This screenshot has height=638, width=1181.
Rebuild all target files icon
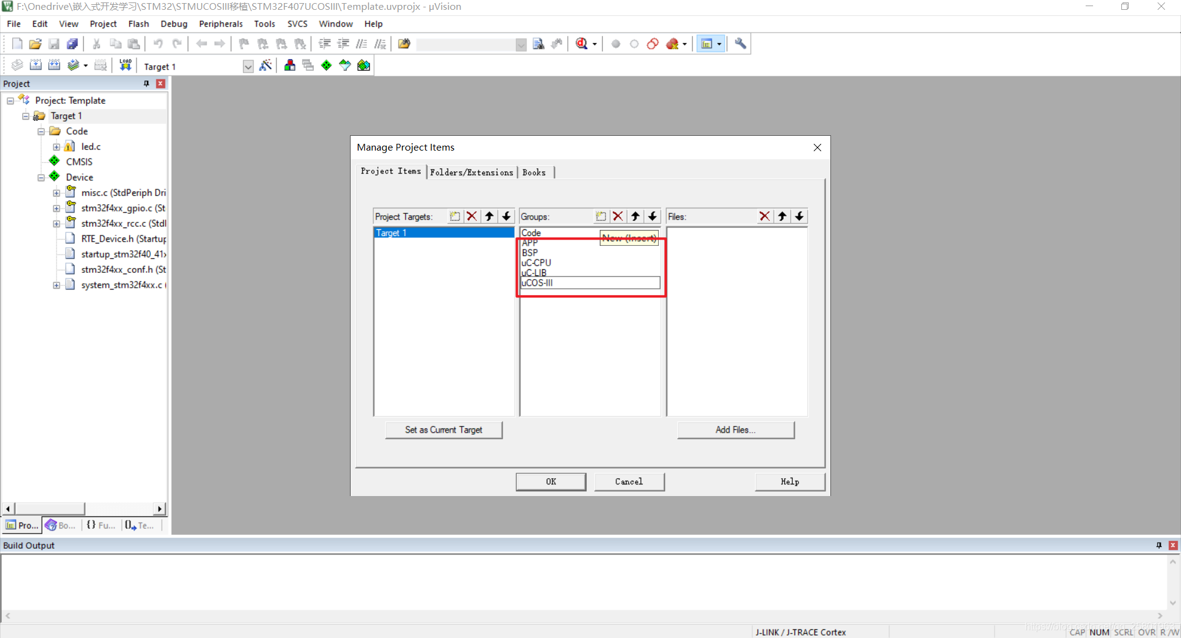(54, 65)
